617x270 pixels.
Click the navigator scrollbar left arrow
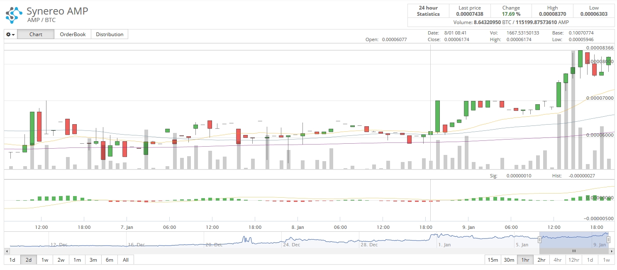click(x=7, y=251)
